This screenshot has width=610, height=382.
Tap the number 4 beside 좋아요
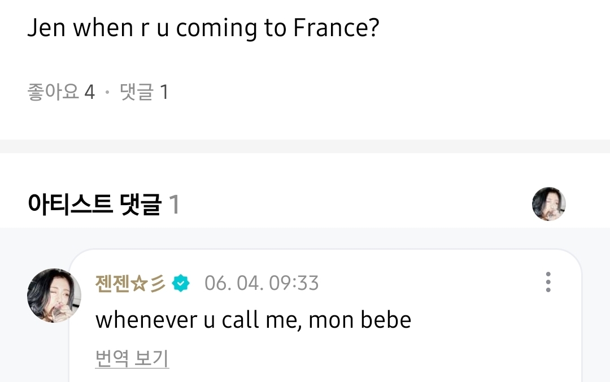89,92
